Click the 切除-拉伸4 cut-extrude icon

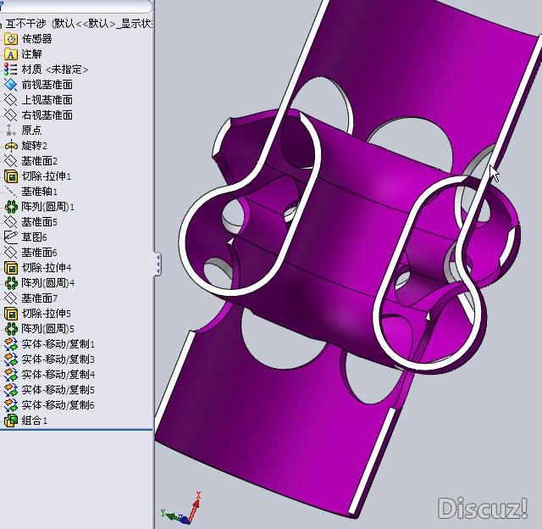point(11,267)
